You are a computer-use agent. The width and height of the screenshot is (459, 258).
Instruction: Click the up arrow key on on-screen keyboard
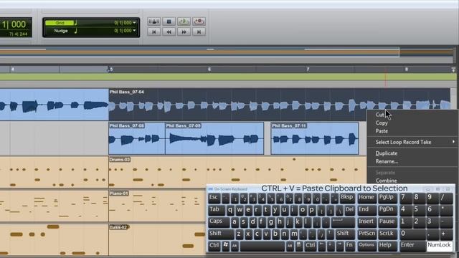(330, 234)
